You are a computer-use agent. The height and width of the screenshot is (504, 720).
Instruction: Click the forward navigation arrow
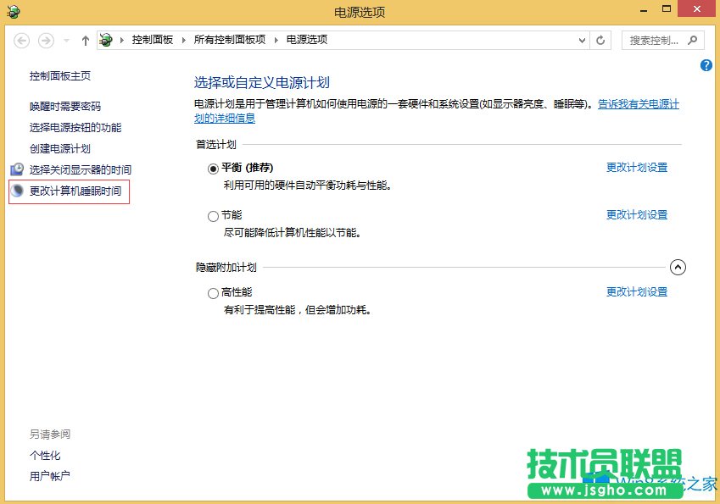pos(47,40)
